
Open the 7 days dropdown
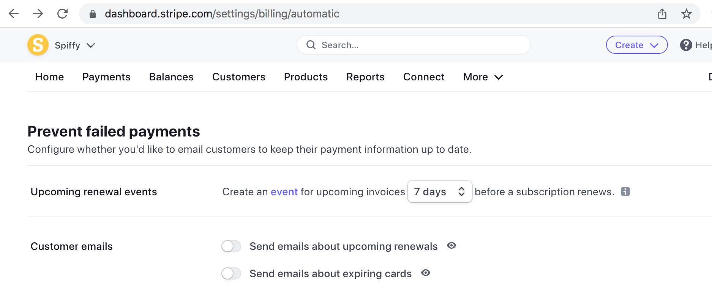tap(440, 191)
